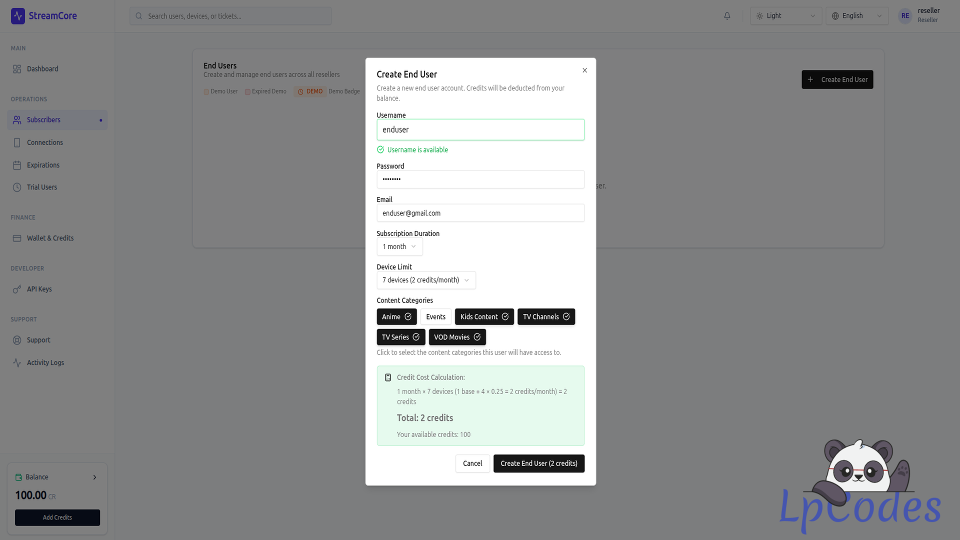This screenshot has height=540, width=960.
Task: Open the Light theme selector
Action: pos(785,16)
